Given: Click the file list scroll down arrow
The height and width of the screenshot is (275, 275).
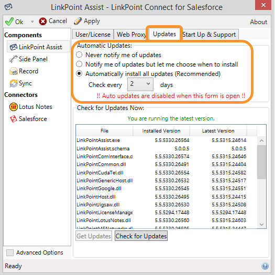Looking at the screenshot, I should [261, 224].
